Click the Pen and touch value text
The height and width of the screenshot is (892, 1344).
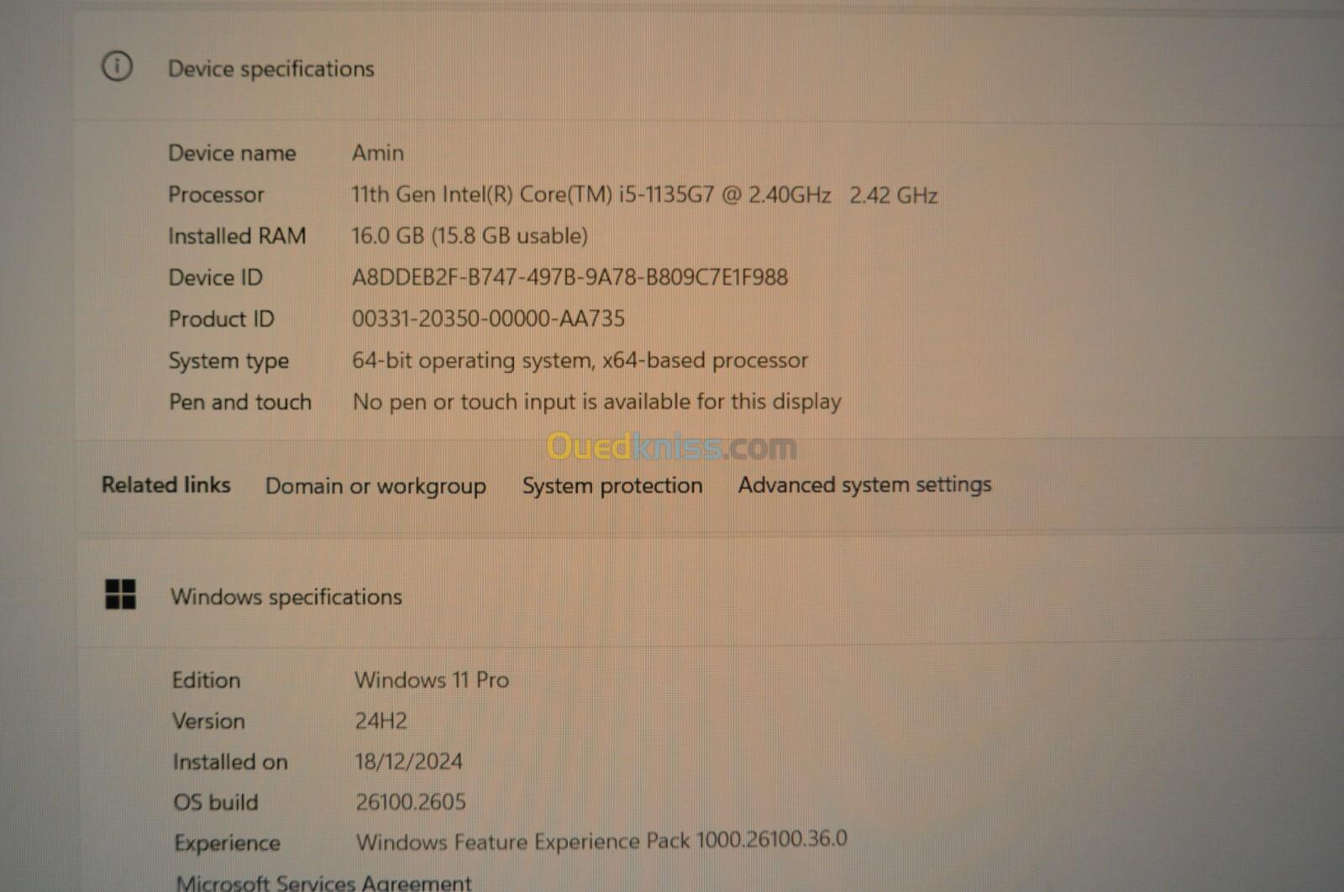tap(596, 401)
